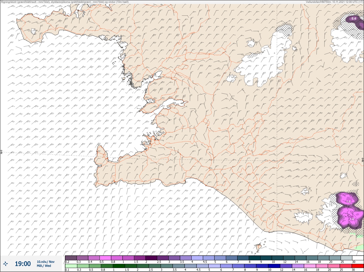This screenshot has width=364, height=272.
Task: Select upper legend swatch labeled 4 (light lavender)
Action: point(197,258)
